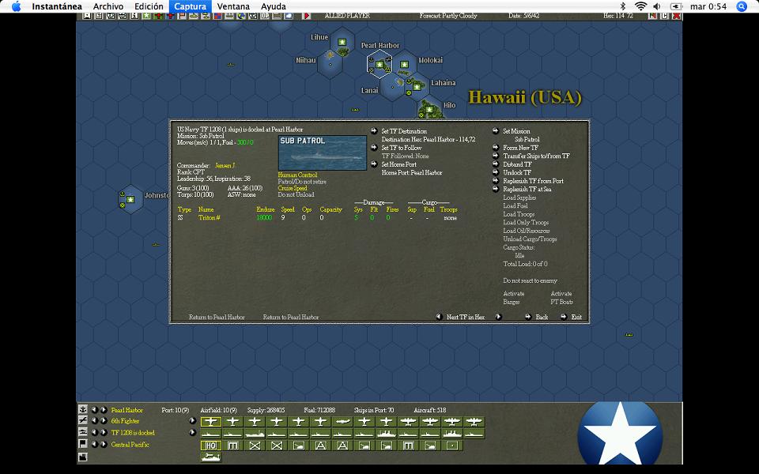Click the Sub Patrol mission picture
Screen dimensions: 759x474
[323, 152]
